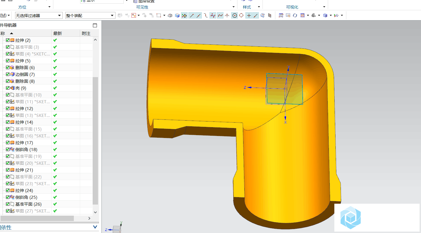Uncheck the 基准平面 (3) checkbox
This screenshot has width=421, height=233.
[x=8, y=47]
